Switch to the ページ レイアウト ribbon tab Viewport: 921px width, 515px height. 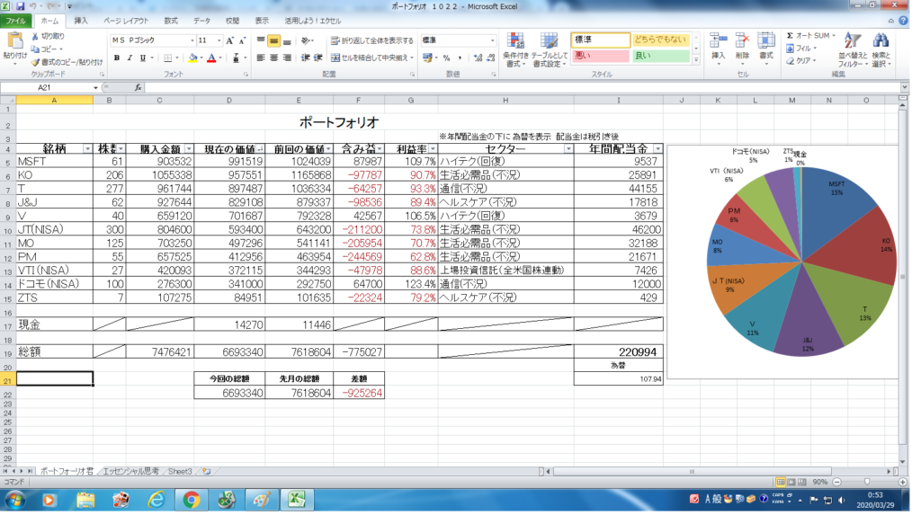(x=126, y=22)
